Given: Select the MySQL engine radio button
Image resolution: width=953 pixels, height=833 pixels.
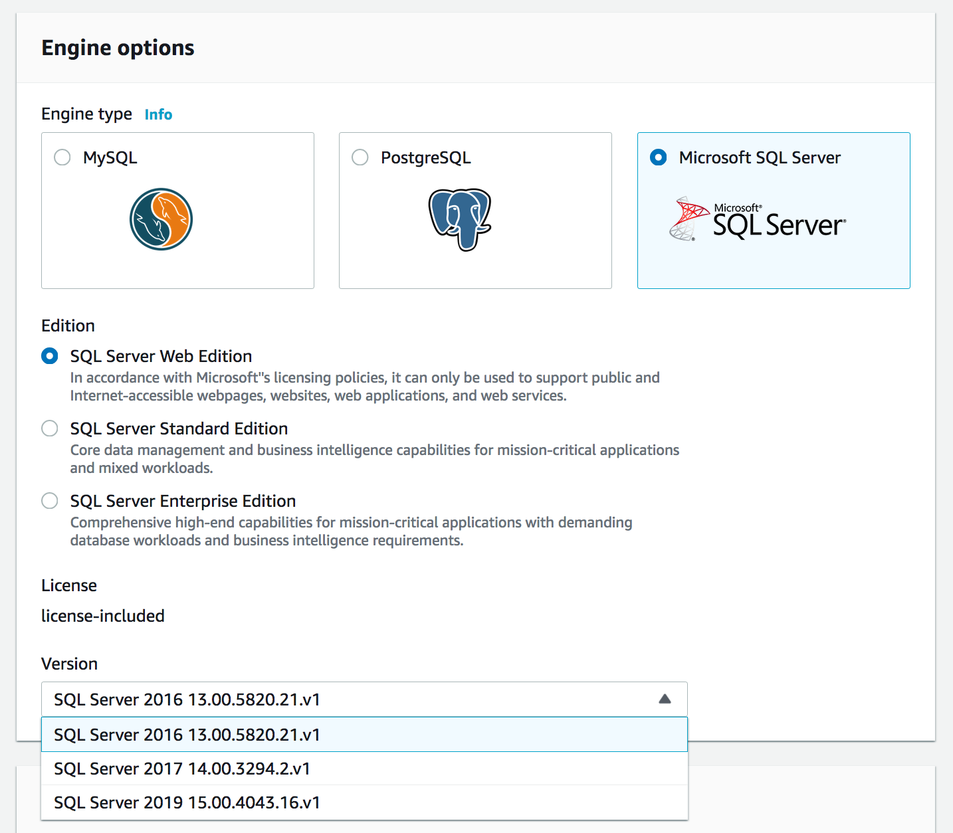Looking at the screenshot, I should [x=62, y=157].
